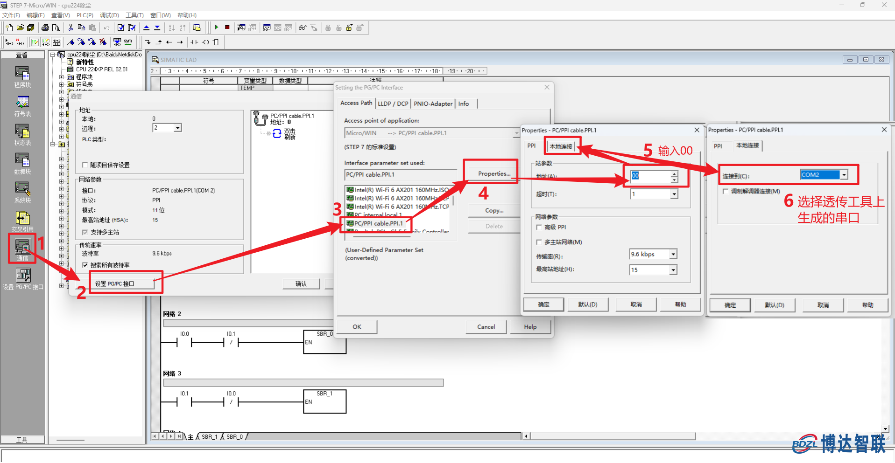895x463 pixels.
Task: Create a new project via New icon
Action: (x=9, y=28)
